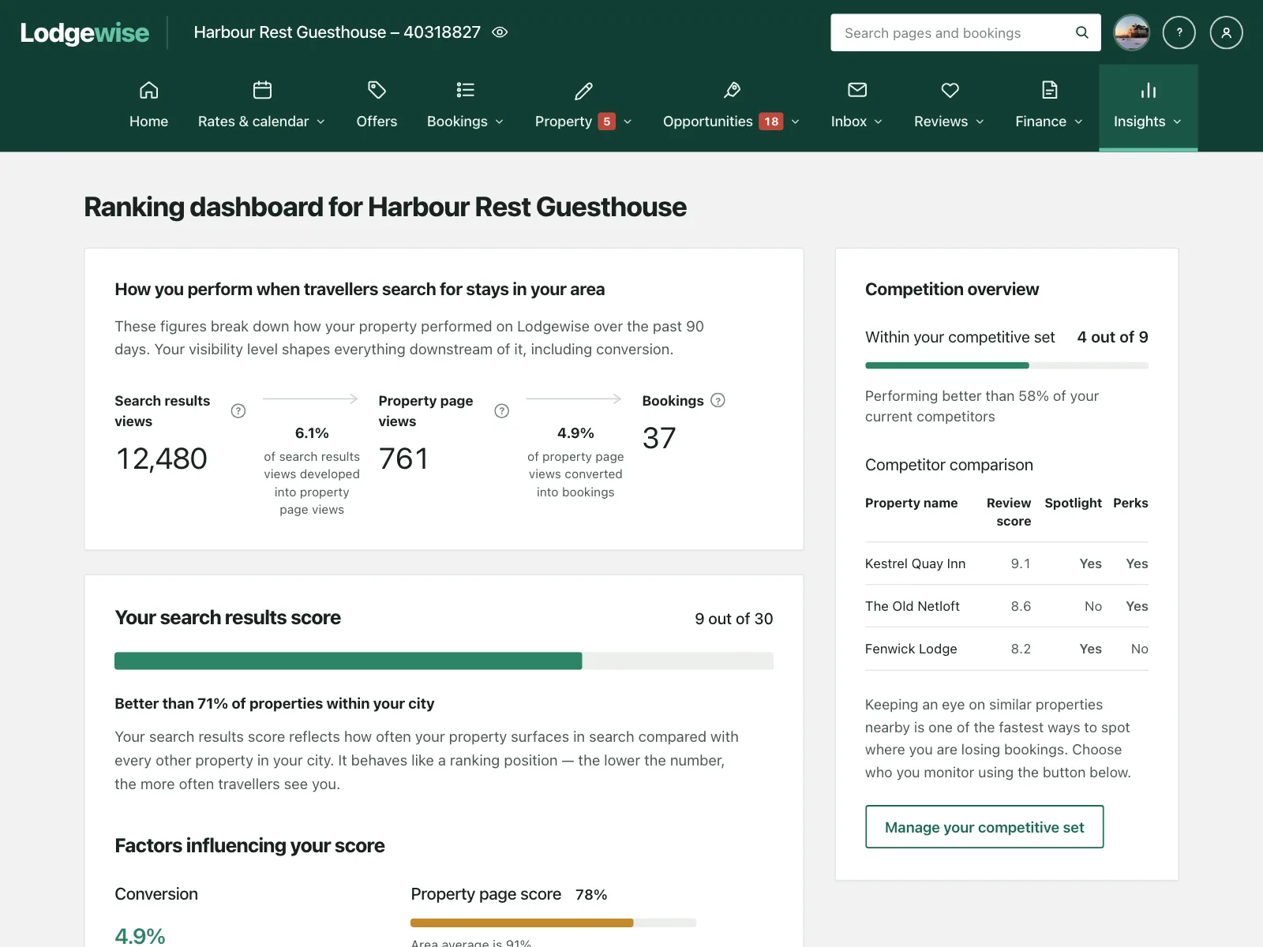Select The Old Netloft row name
Image resolution: width=1263 pixels, height=947 pixels.
click(x=913, y=606)
